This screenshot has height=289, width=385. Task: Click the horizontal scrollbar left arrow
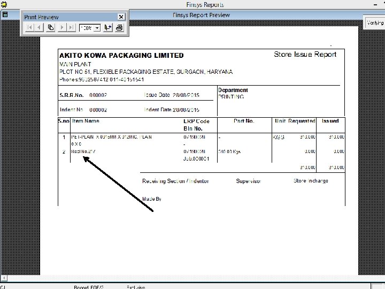[x=4, y=278]
